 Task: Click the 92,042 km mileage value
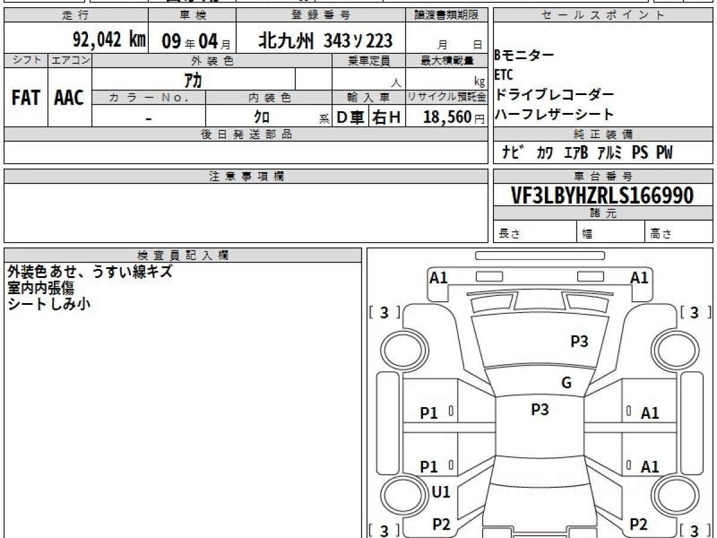pos(109,40)
